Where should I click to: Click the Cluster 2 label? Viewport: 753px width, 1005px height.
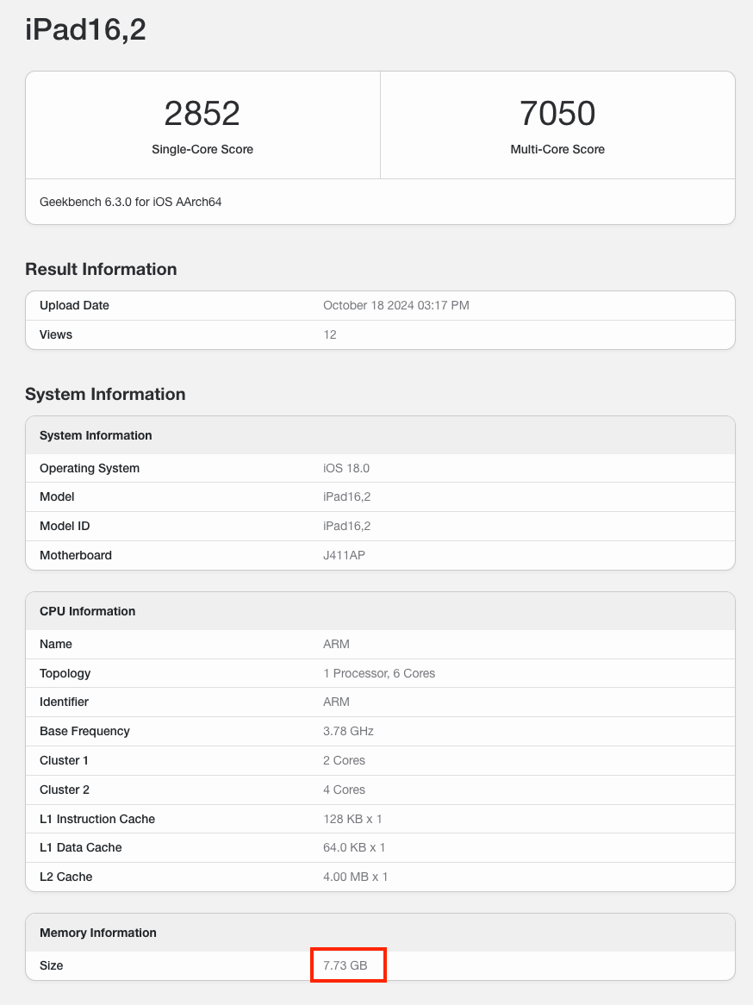(x=65, y=790)
